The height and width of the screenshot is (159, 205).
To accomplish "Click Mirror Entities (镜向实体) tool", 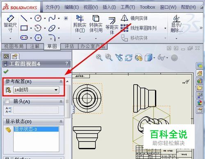I will [x=134, y=18].
